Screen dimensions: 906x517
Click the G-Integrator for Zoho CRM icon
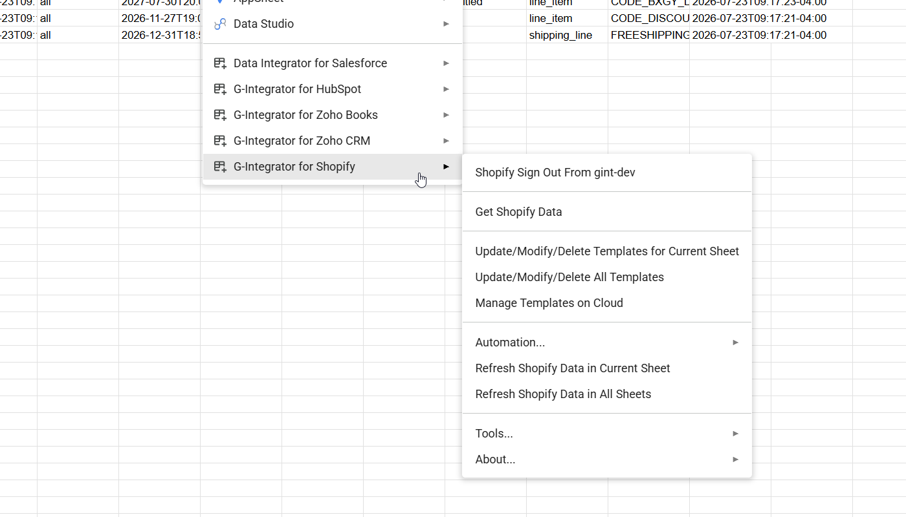point(220,141)
